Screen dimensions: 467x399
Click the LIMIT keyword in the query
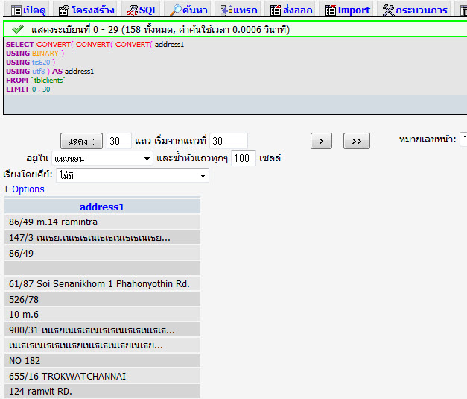(x=18, y=89)
